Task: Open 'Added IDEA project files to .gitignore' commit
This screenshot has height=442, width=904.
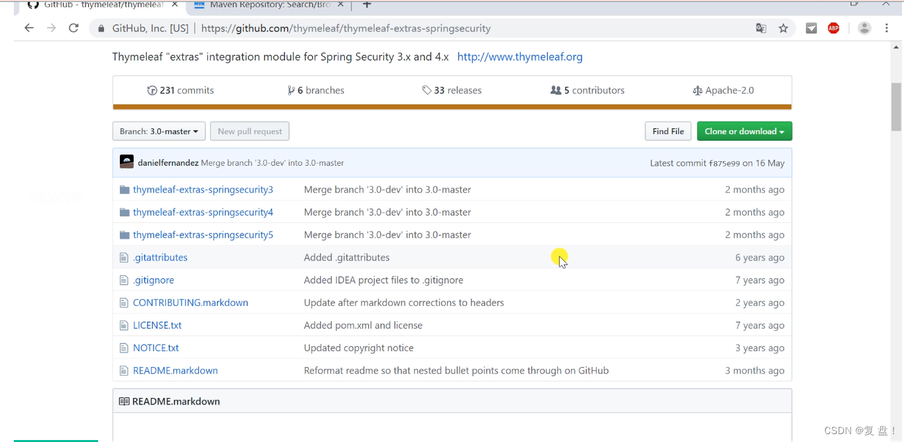Action: point(384,280)
